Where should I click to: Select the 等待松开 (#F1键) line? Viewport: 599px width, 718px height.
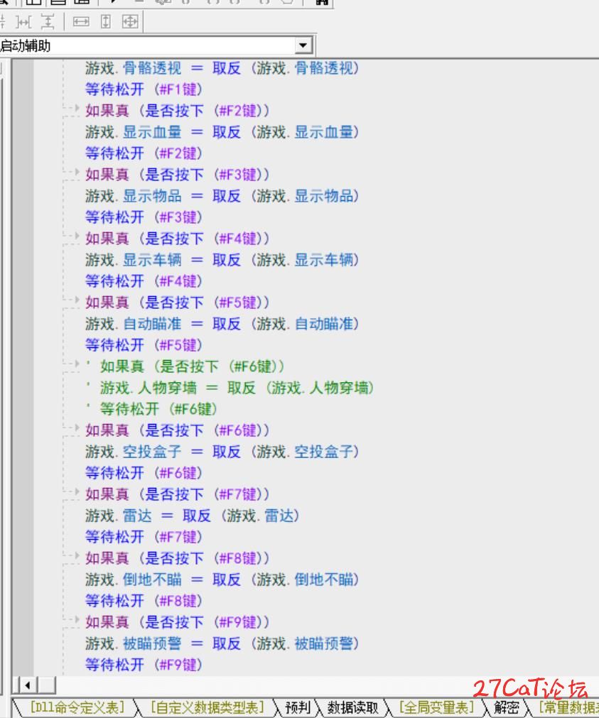(x=144, y=89)
